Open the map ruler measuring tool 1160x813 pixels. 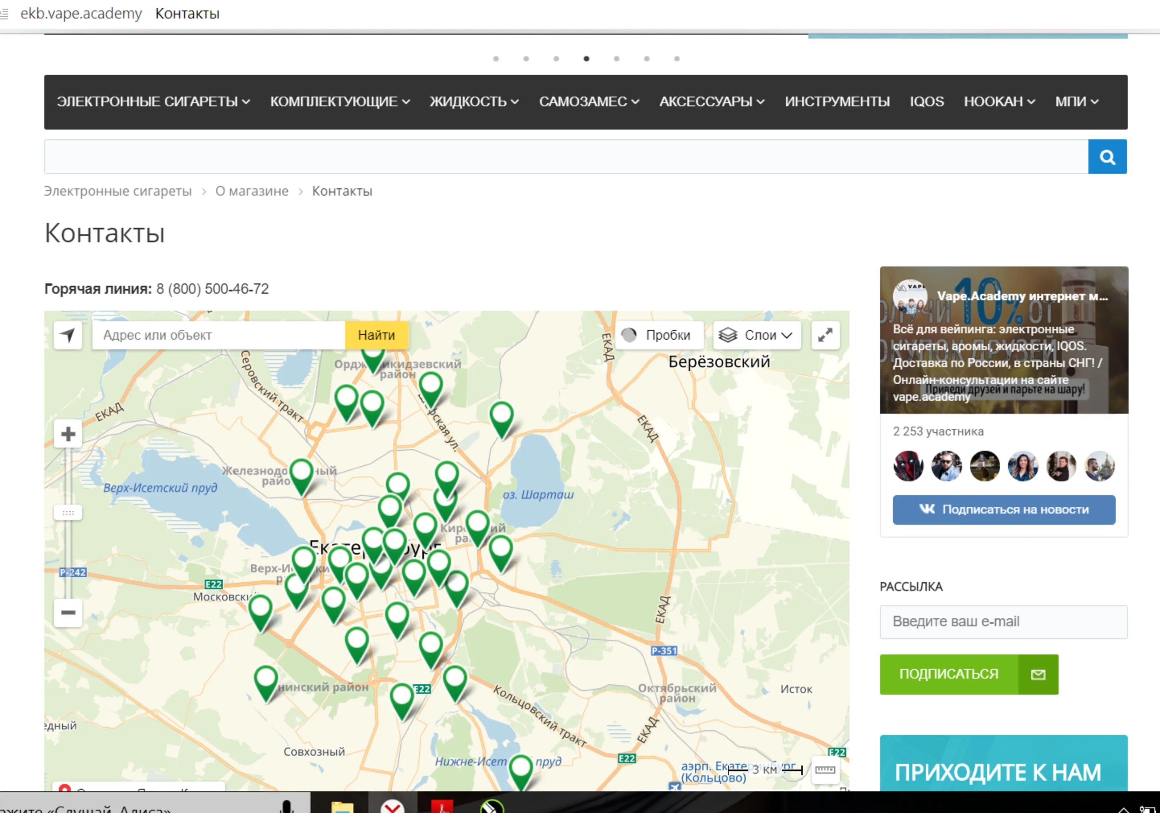[x=825, y=770]
